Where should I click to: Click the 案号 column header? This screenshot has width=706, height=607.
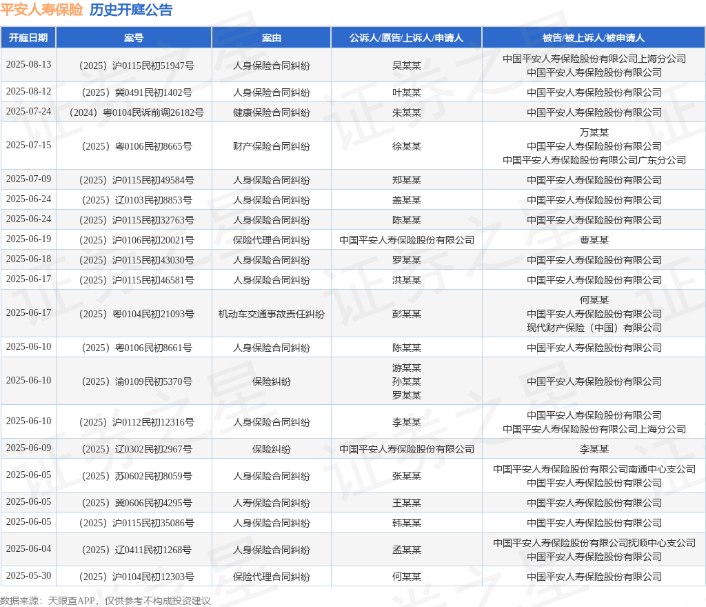pos(134,38)
